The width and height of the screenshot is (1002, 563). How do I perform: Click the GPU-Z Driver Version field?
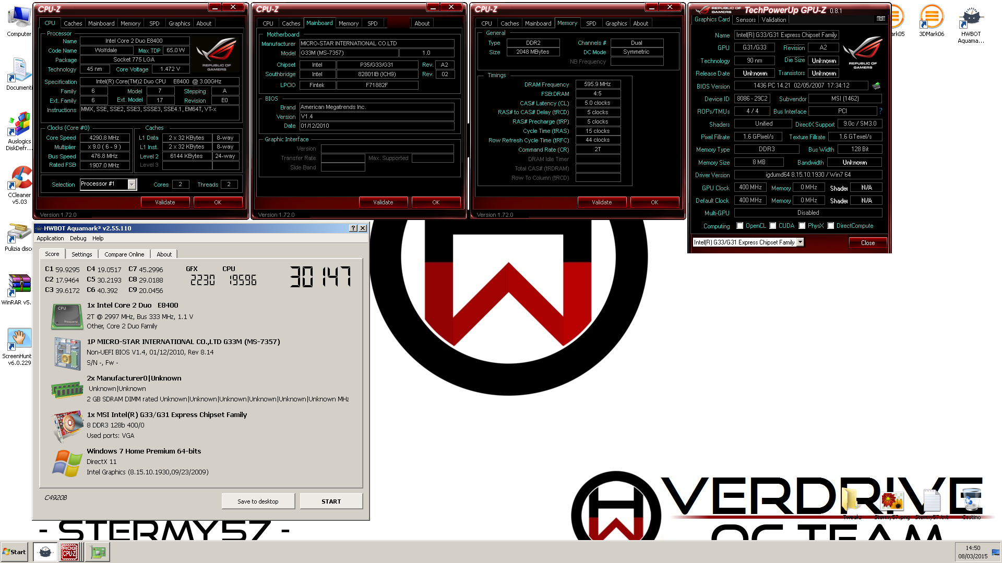coord(808,175)
